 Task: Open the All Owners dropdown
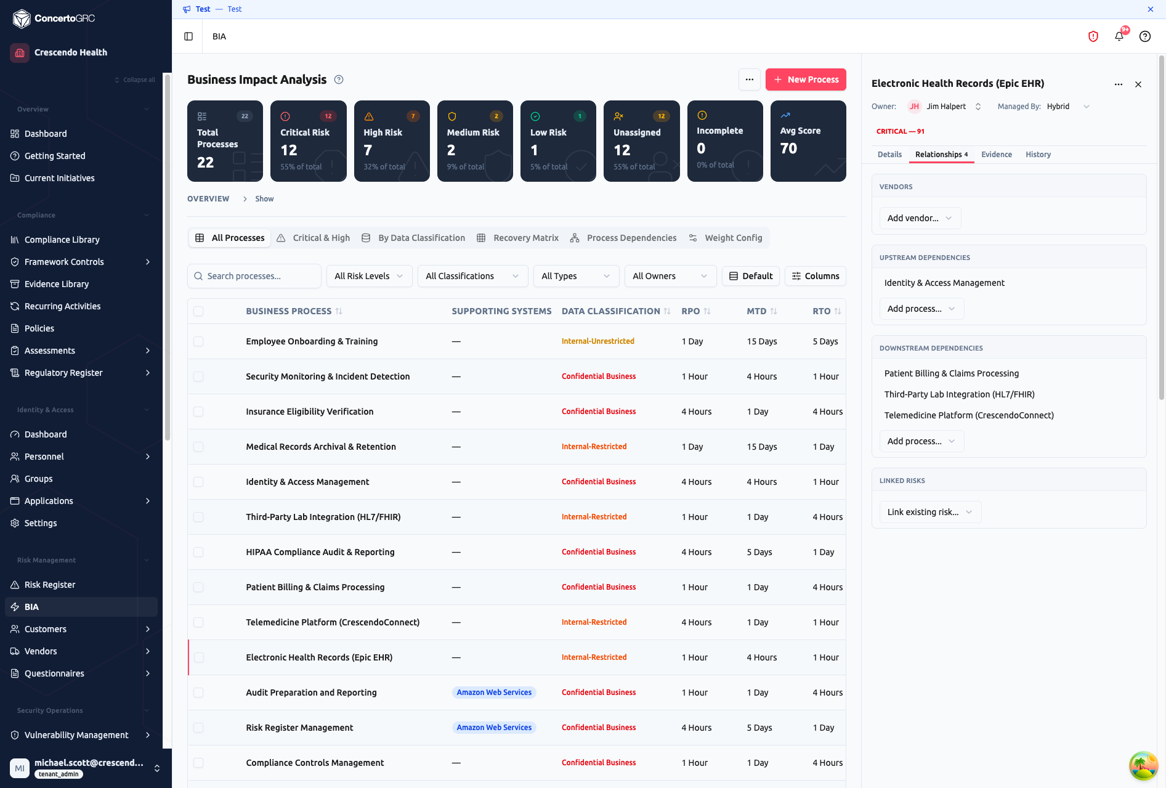tap(670, 276)
